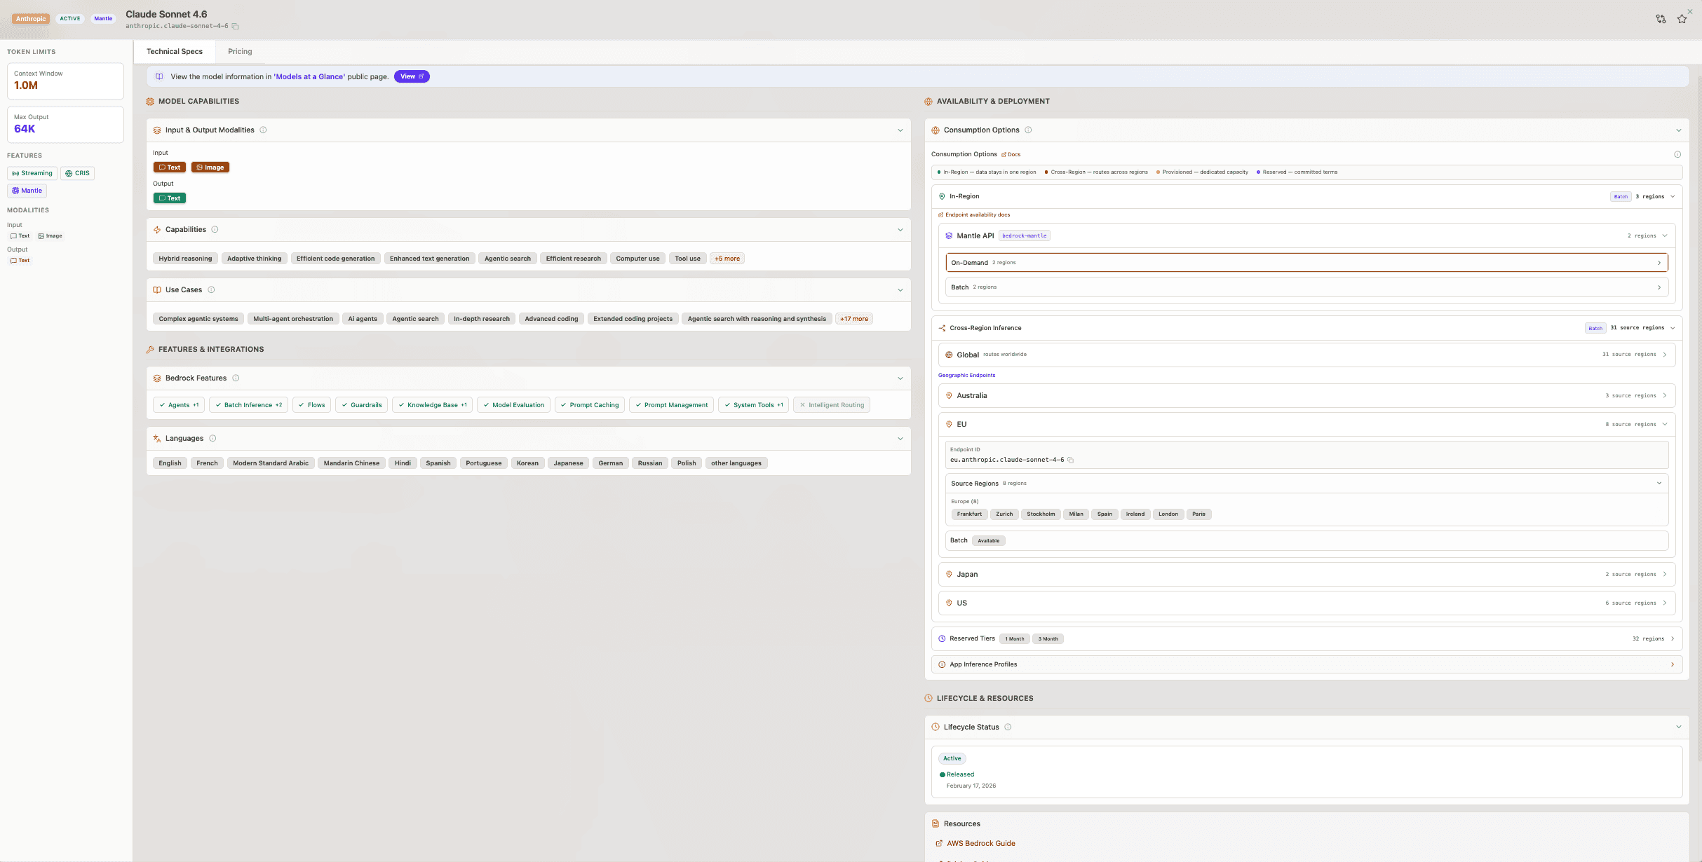Expand the Australia geographic endpoint
The height and width of the screenshot is (862, 1702).
(1306, 396)
